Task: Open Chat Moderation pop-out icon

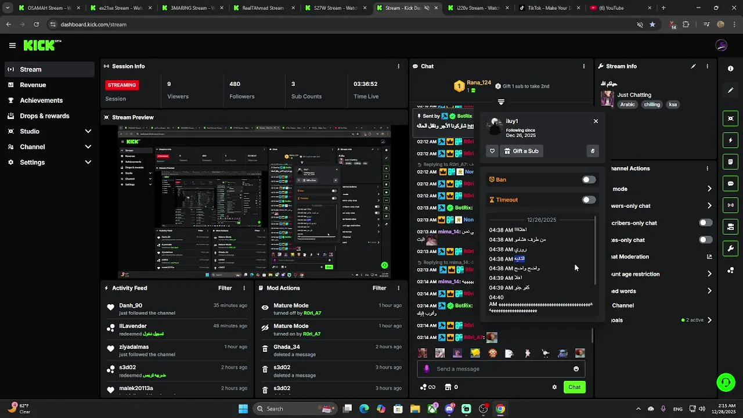Action: point(709,257)
